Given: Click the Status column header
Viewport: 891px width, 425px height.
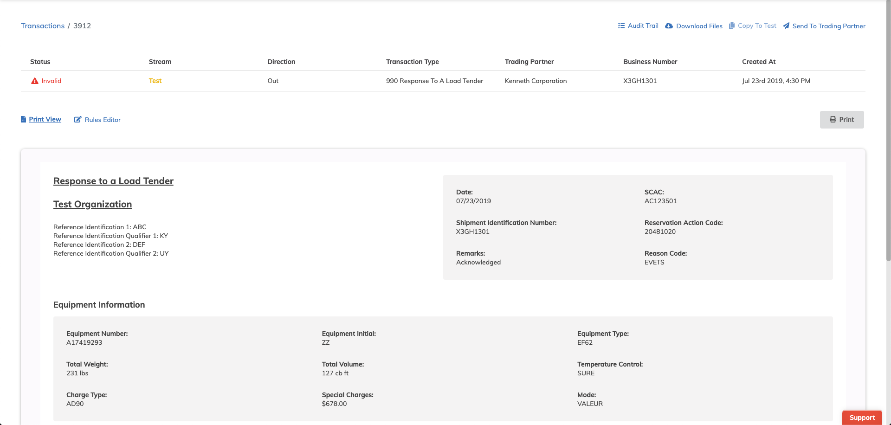Looking at the screenshot, I should click(40, 62).
